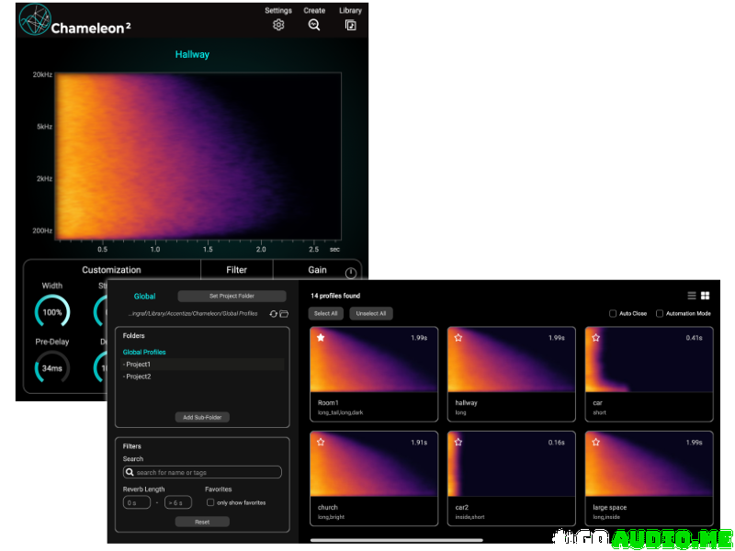Screen dimensions: 735x551
Task: Click the open folder icon beside path
Action: pyautogui.click(x=284, y=314)
